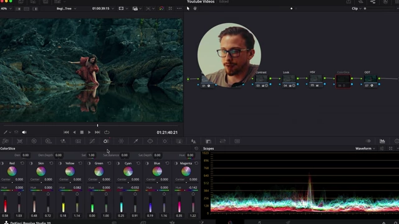Image resolution: width=399 pixels, height=224 pixels.
Task: Open the Color Match palette
Action: [19, 141]
